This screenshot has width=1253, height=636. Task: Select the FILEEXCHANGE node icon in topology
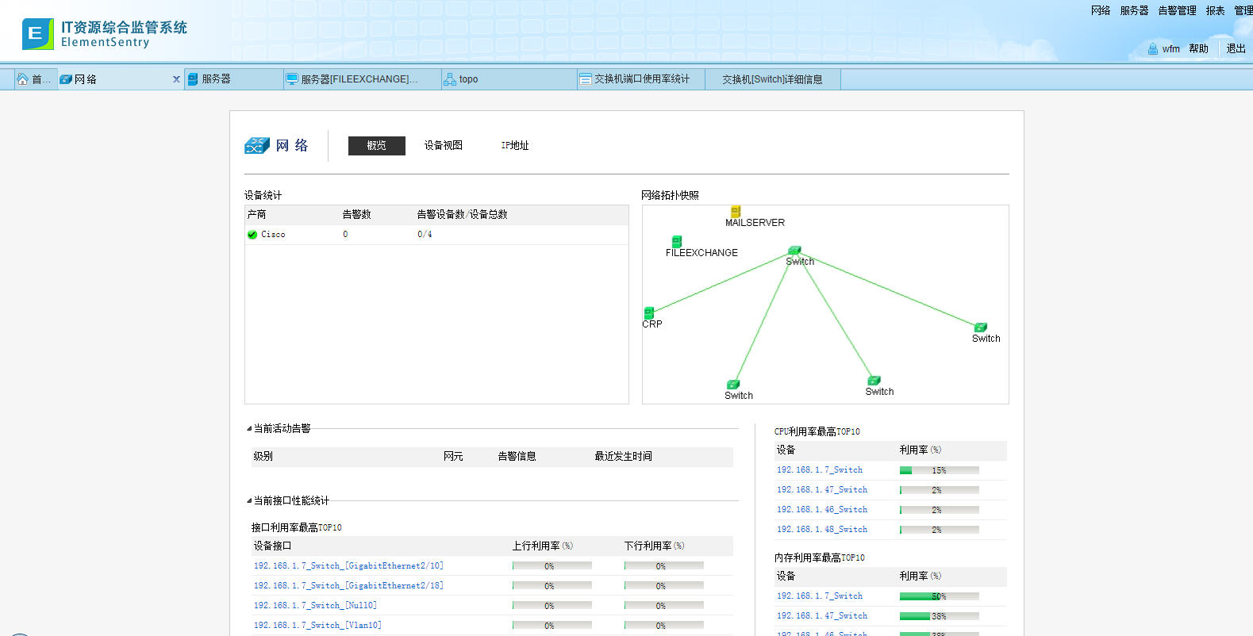pyautogui.click(x=677, y=241)
